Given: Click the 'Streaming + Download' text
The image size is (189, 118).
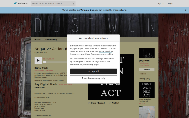Looking at the screenshot, I should (x=43, y=70).
